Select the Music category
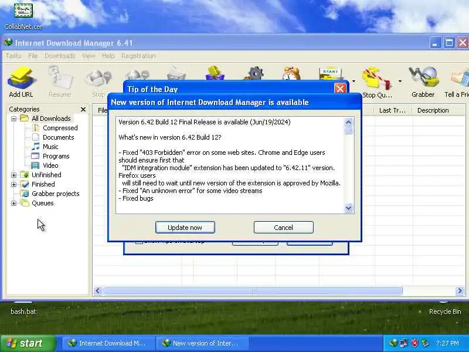 click(50, 147)
